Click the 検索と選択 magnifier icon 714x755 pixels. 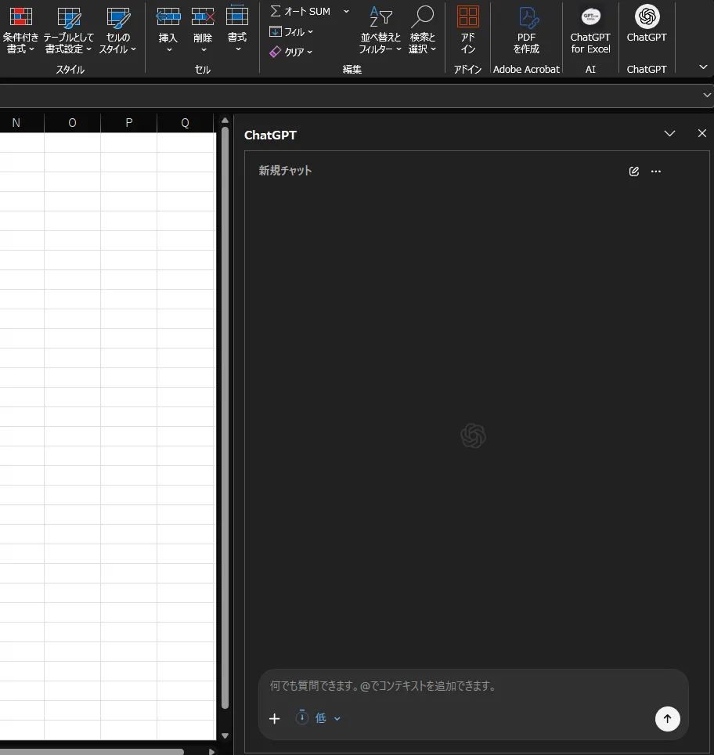click(x=422, y=16)
